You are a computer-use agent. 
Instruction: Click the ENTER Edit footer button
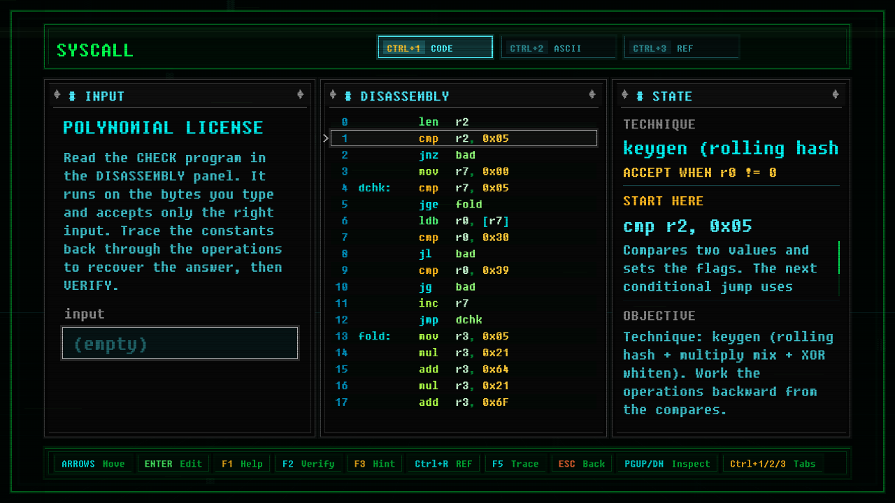[173, 464]
